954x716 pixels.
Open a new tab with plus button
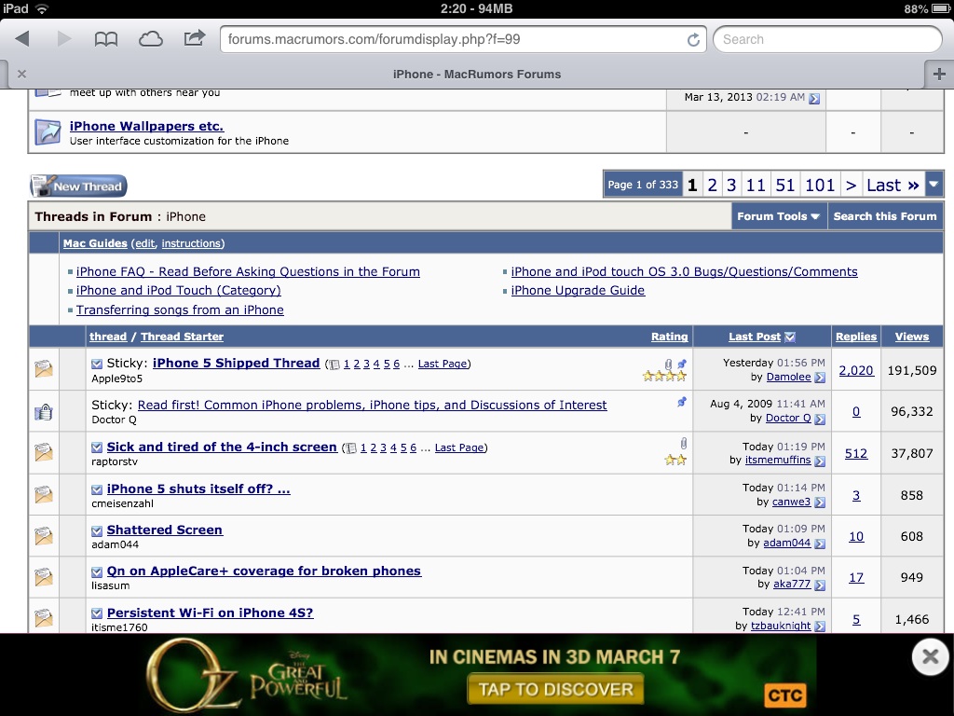(939, 74)
